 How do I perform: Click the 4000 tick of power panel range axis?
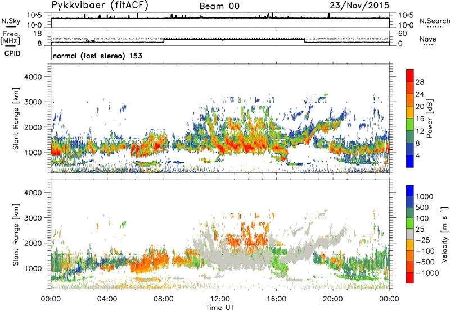pyautogui.click(x=33, y=77)
